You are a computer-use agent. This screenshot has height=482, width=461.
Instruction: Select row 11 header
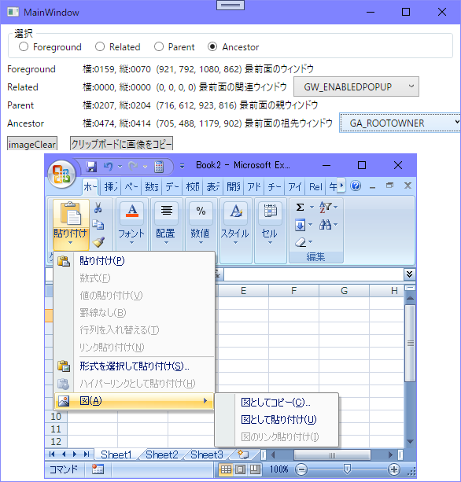pyautogui.click(x=56, y=429)
